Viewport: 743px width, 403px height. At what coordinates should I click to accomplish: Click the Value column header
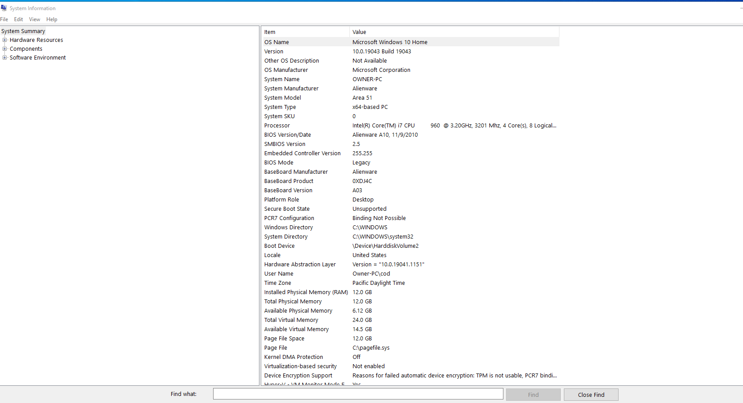click(x=454, y=32)
